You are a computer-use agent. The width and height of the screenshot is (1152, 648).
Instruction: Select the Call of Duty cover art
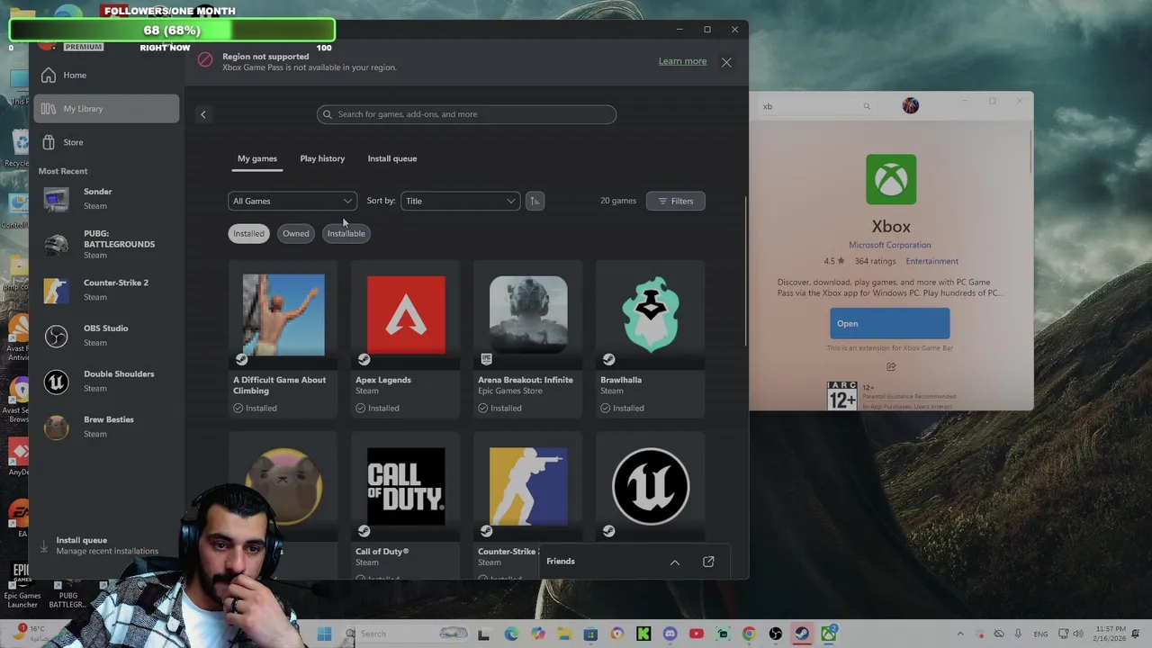pos(406,486)
